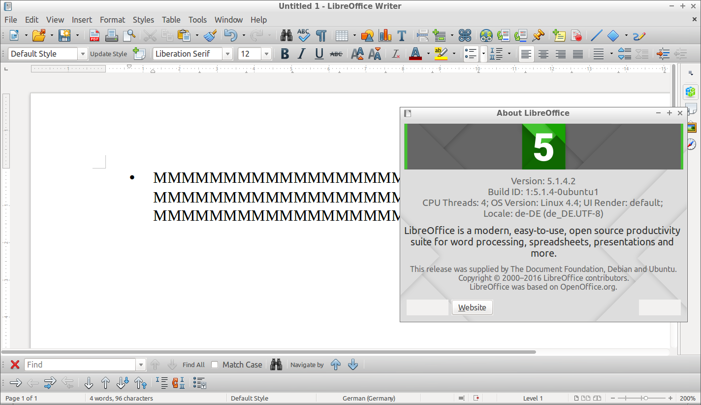Click the New document icon
Image resolution: width=701 pixels, height=405 pixels.
(x=14, y=35)
